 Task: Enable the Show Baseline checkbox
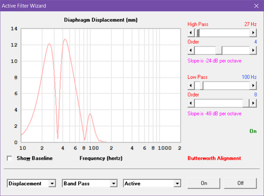10,158
